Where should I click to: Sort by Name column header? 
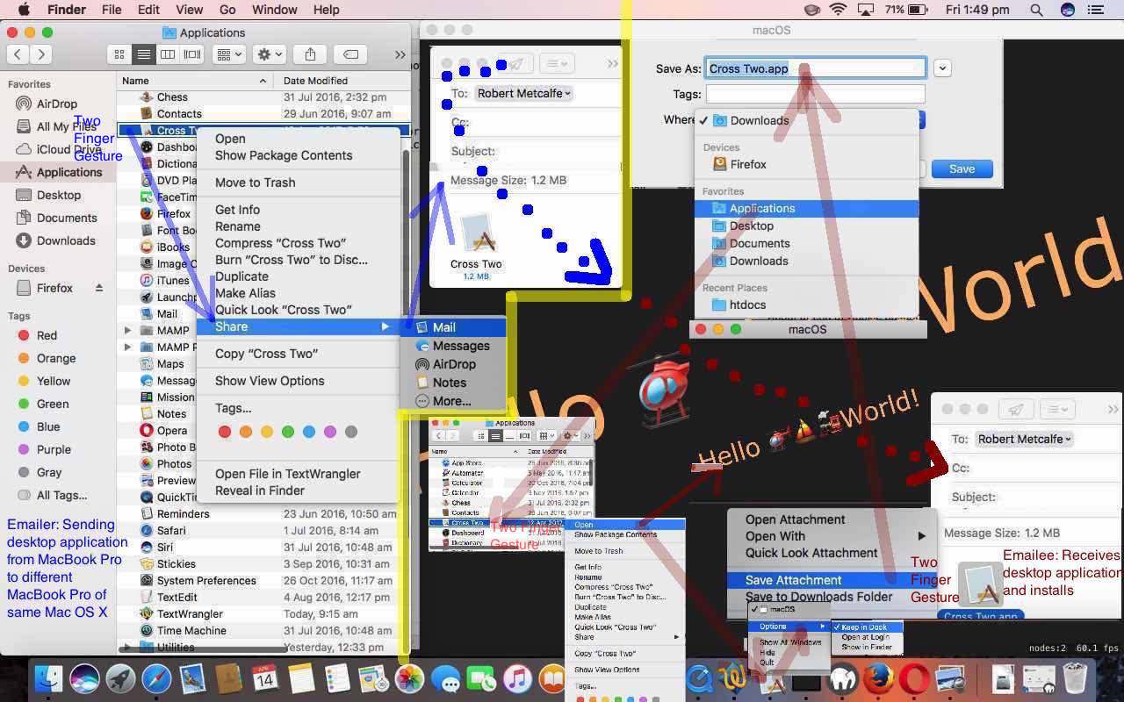194,81
